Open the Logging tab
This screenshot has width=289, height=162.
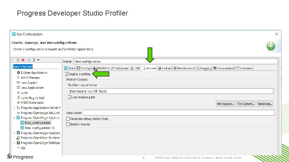coord(204,68)
